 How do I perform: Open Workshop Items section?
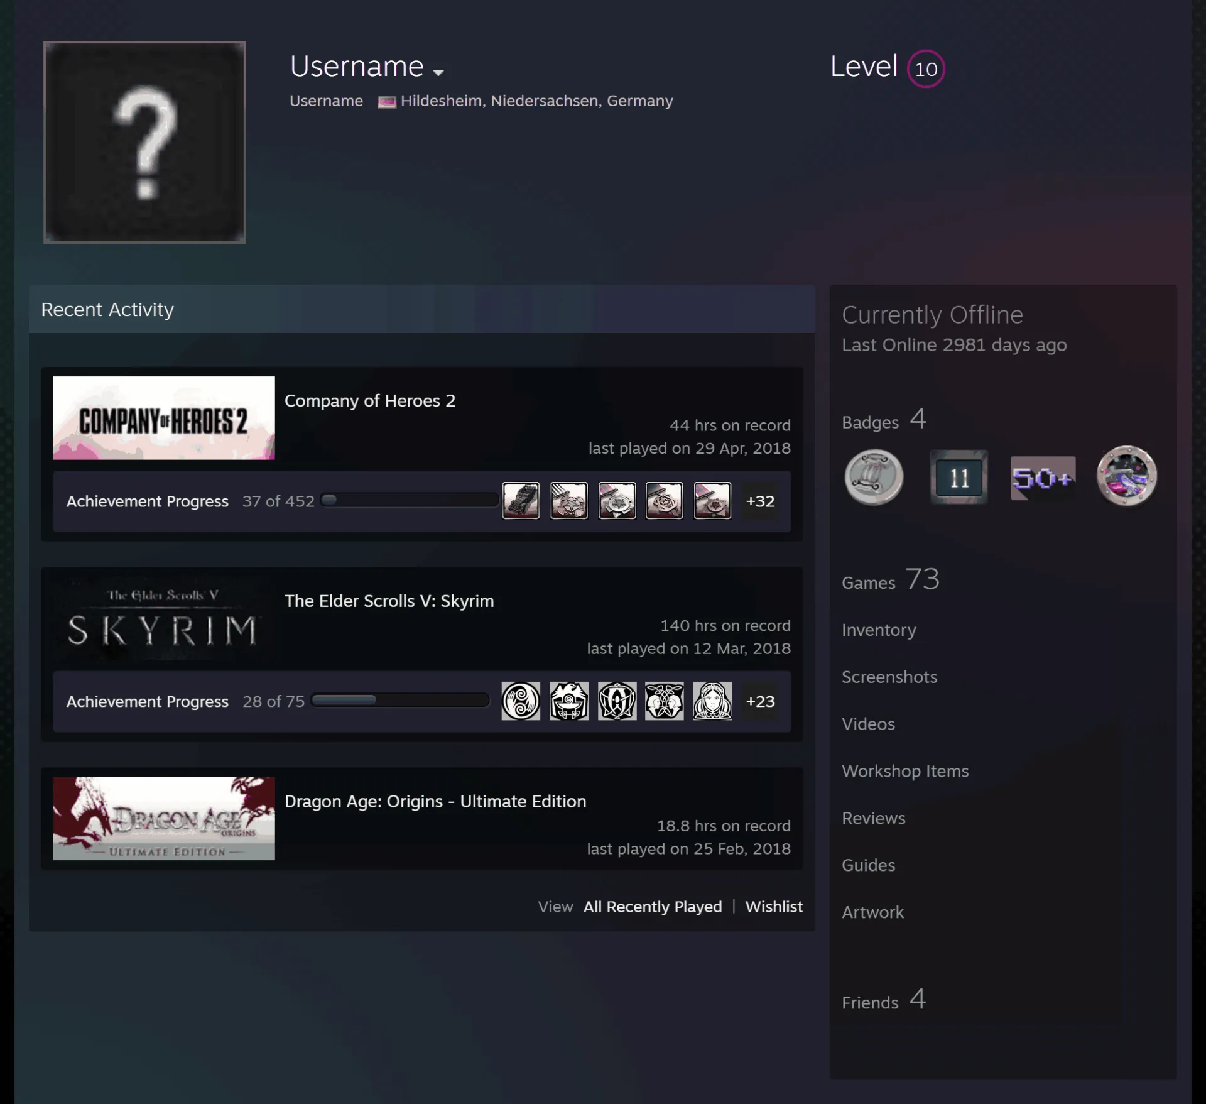905,772
